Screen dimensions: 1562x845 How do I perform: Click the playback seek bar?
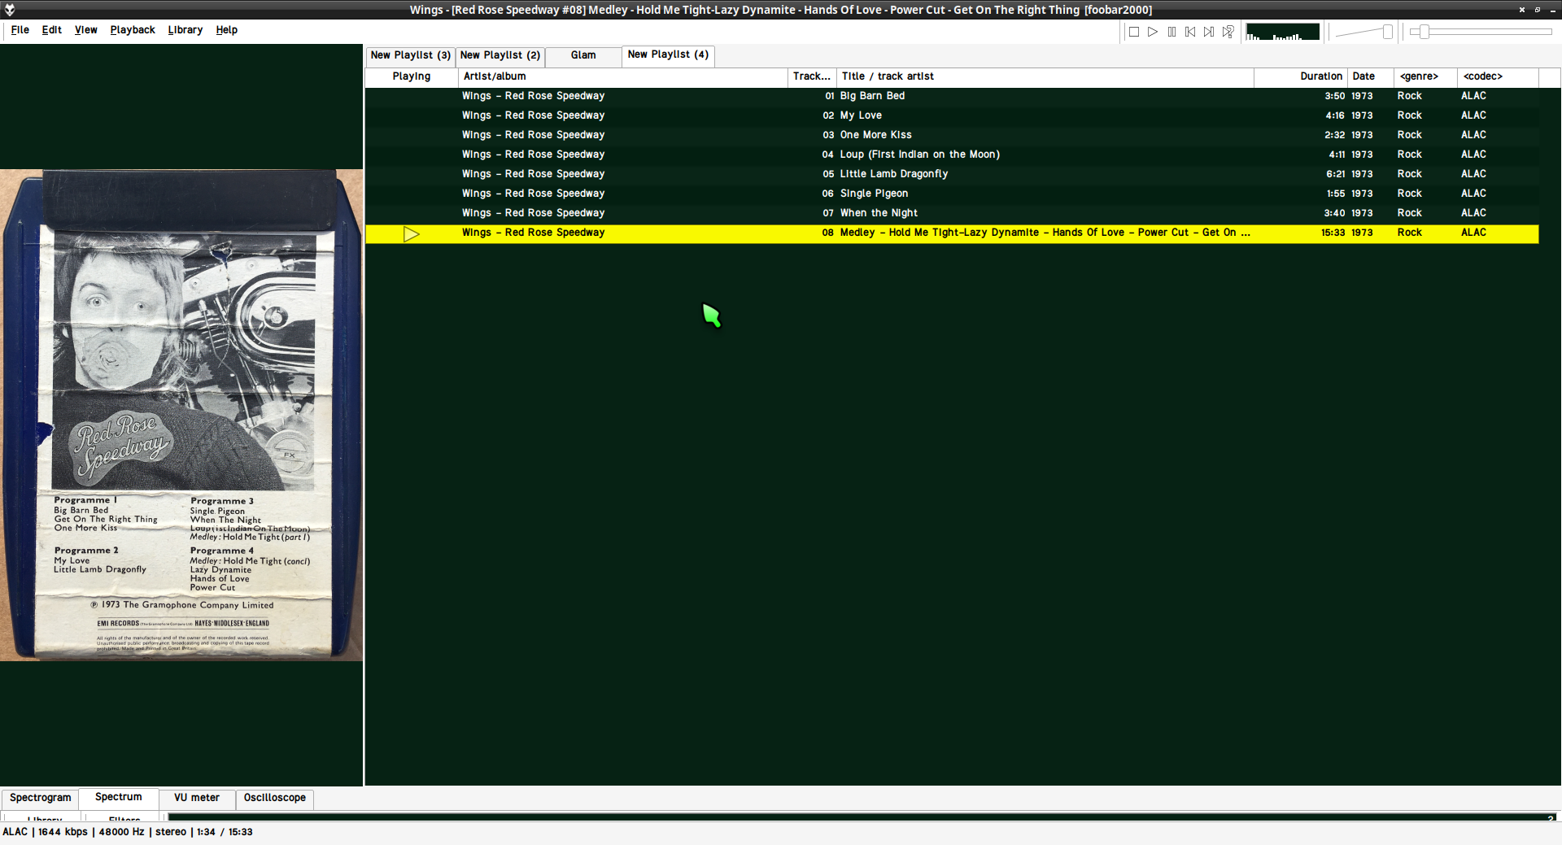coord(1482,32)
